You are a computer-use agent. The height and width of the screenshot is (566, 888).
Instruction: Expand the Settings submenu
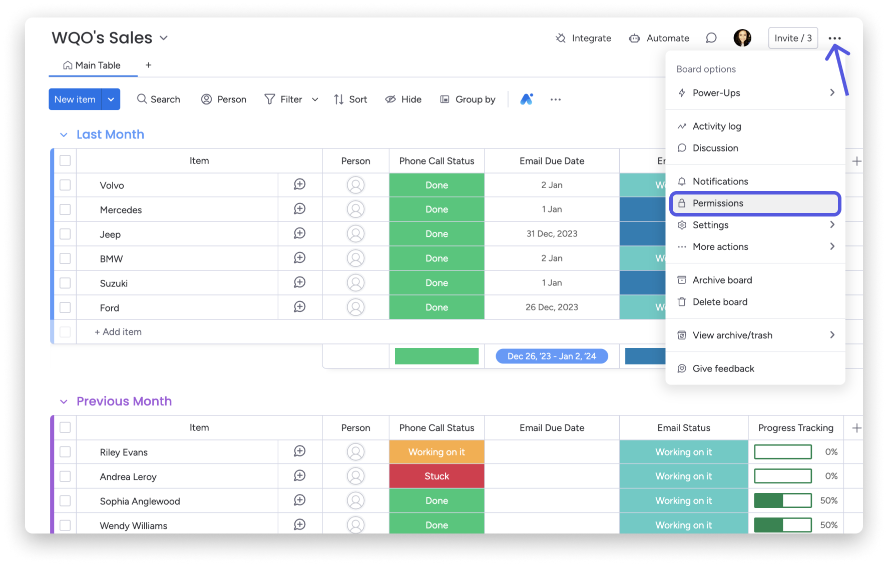tap(711, 224)
